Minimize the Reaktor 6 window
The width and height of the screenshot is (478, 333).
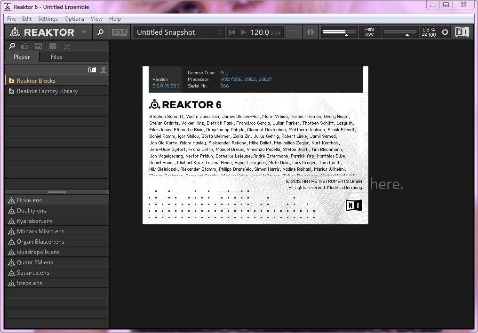click(x=433, y=5)
